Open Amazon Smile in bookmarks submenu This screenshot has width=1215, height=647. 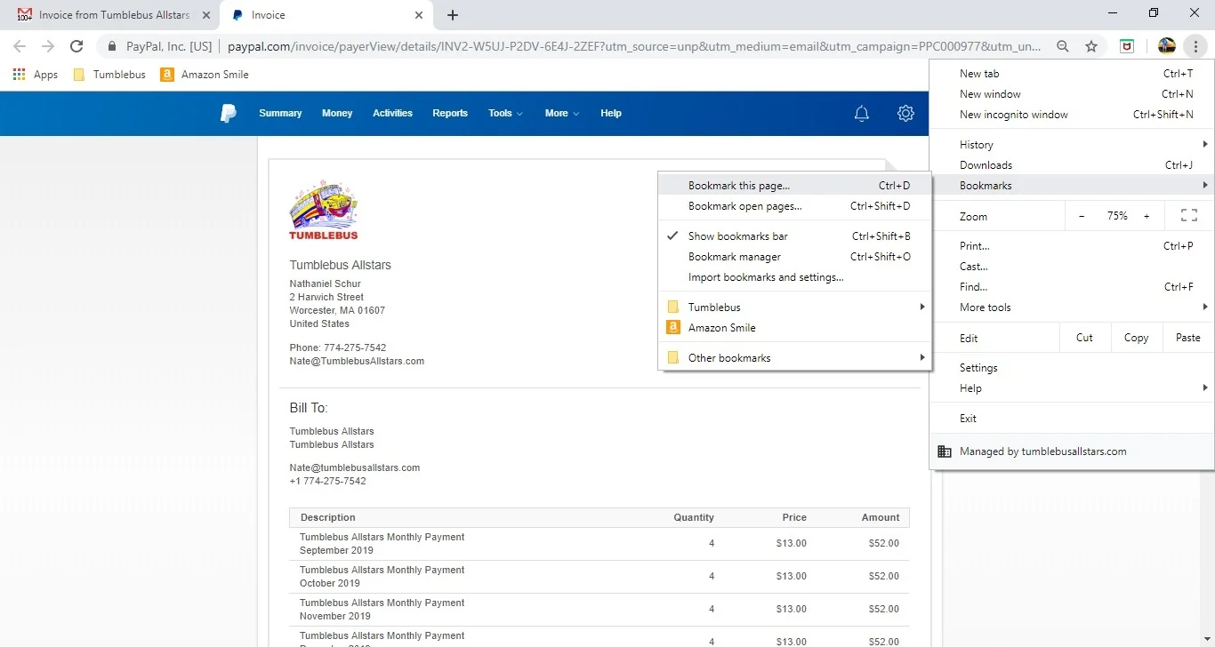point(794,328)
